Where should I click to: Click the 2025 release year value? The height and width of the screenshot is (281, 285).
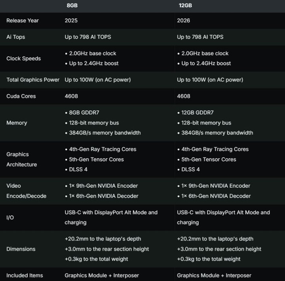pyautogui.click(x=71, y=21)
